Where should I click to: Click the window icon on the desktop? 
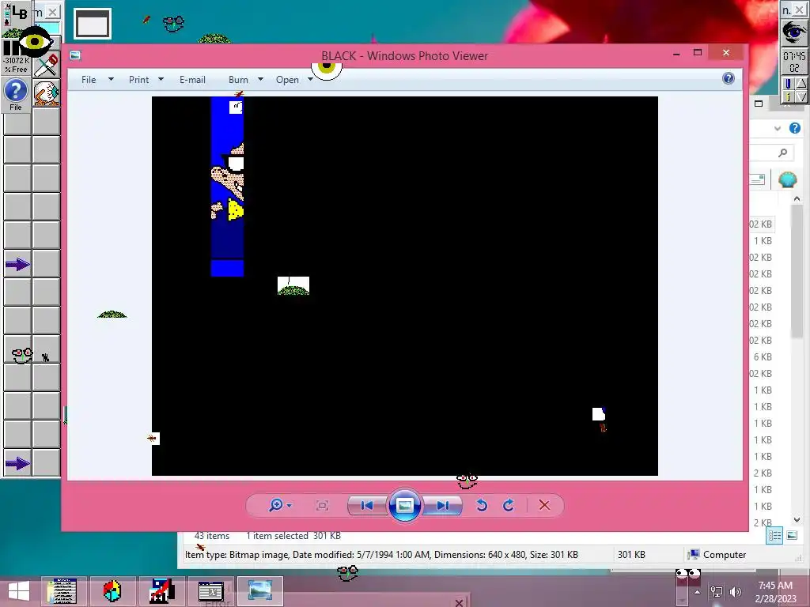[93, 24]
